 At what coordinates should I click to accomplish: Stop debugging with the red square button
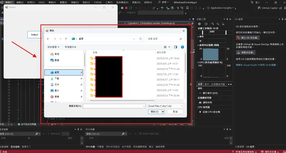(x=126, y=8)
